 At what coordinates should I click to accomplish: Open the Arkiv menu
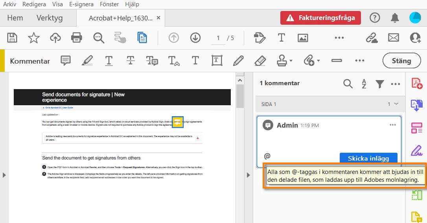pos(9,4)
